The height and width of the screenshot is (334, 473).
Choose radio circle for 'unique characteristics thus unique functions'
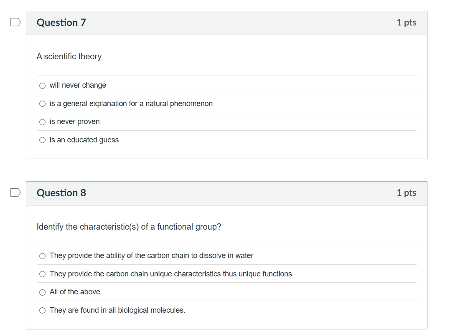pyautogui.click(x=42, y=274)
